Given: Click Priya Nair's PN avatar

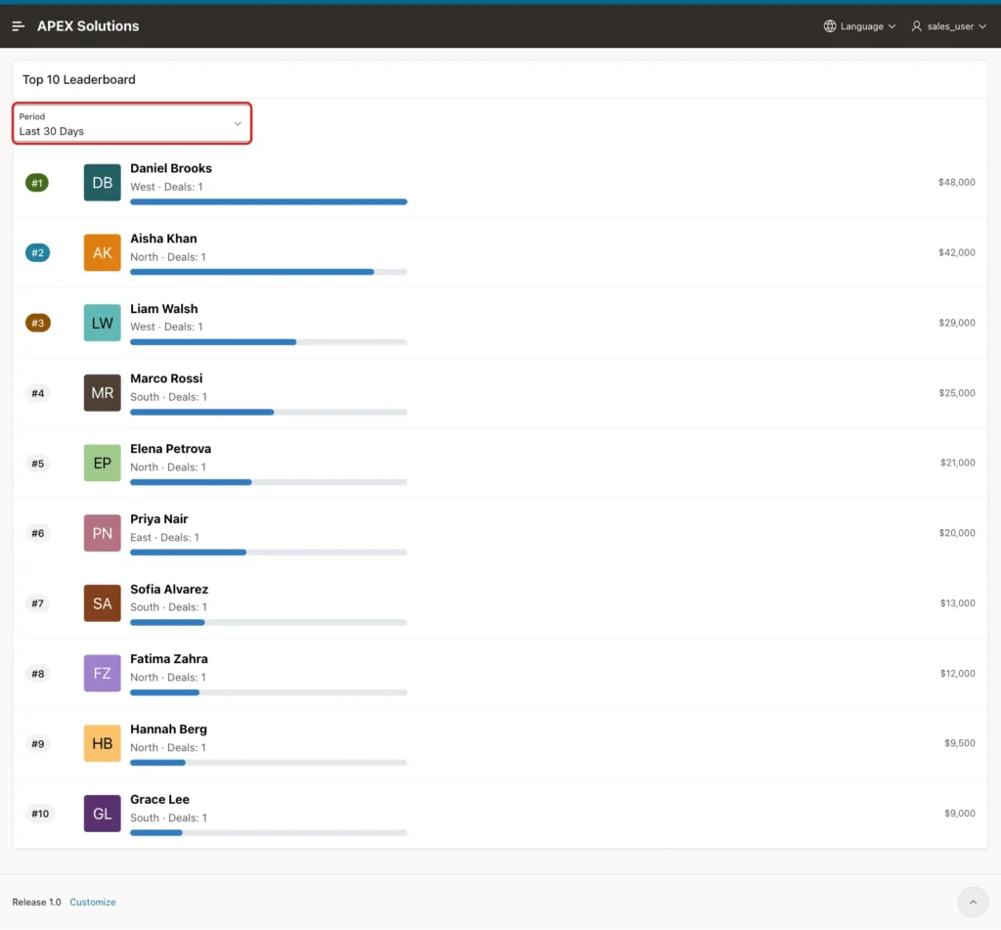Looking at the screenshot, I should click(102, 533).
